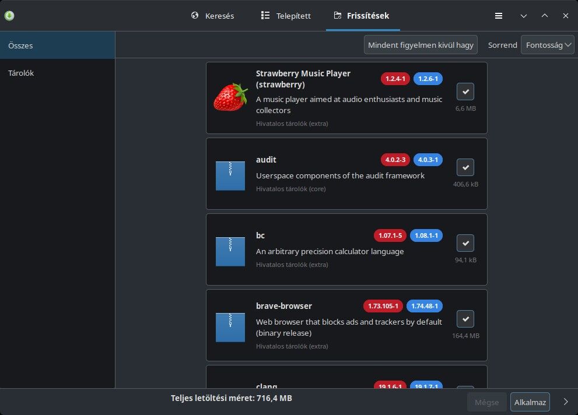Click Teljes letöltési méret: 716,4 MB text
Image resolution: width=578 pixels, height=415 pixels.
coord(232,398)
